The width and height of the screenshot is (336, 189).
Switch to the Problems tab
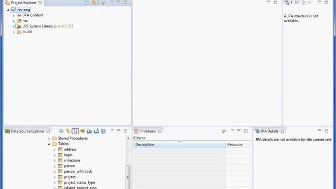[148, 131]
